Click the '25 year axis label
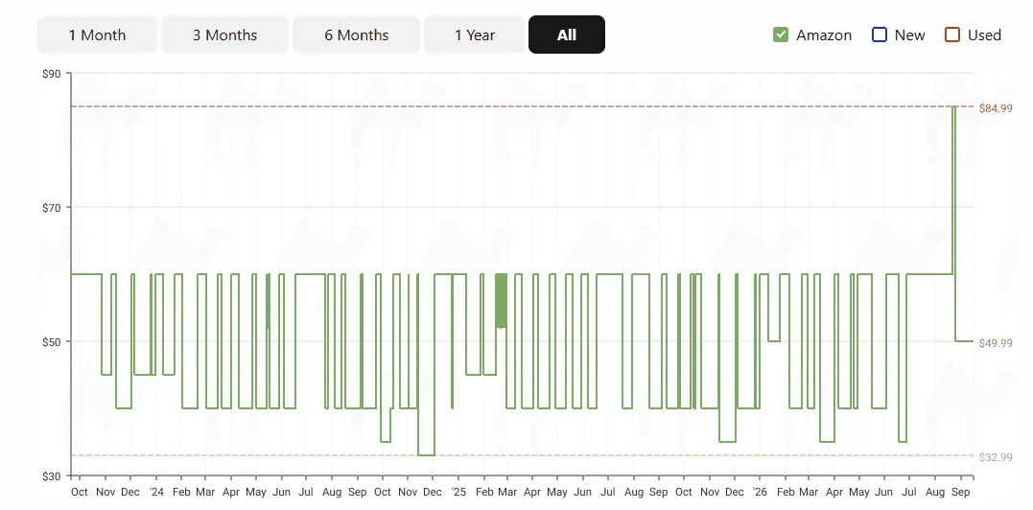 (x=458, y=492)
